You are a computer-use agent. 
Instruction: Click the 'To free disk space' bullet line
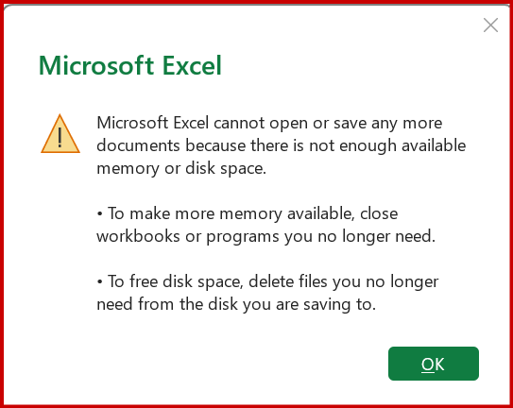[x=267, y=281]
